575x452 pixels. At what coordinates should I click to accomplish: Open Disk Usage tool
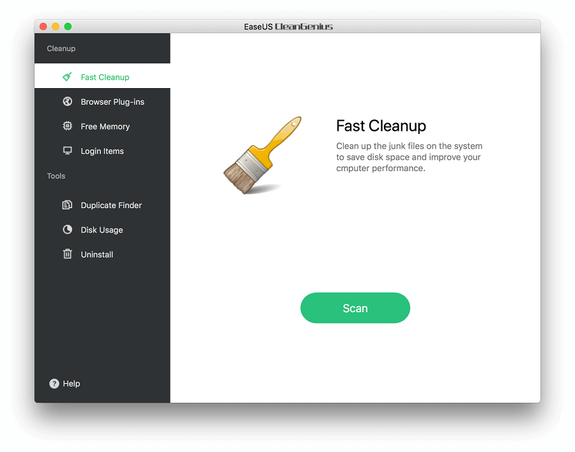[102, 230]
